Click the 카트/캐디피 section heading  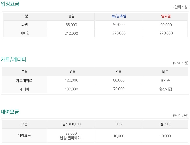point(13,59)
